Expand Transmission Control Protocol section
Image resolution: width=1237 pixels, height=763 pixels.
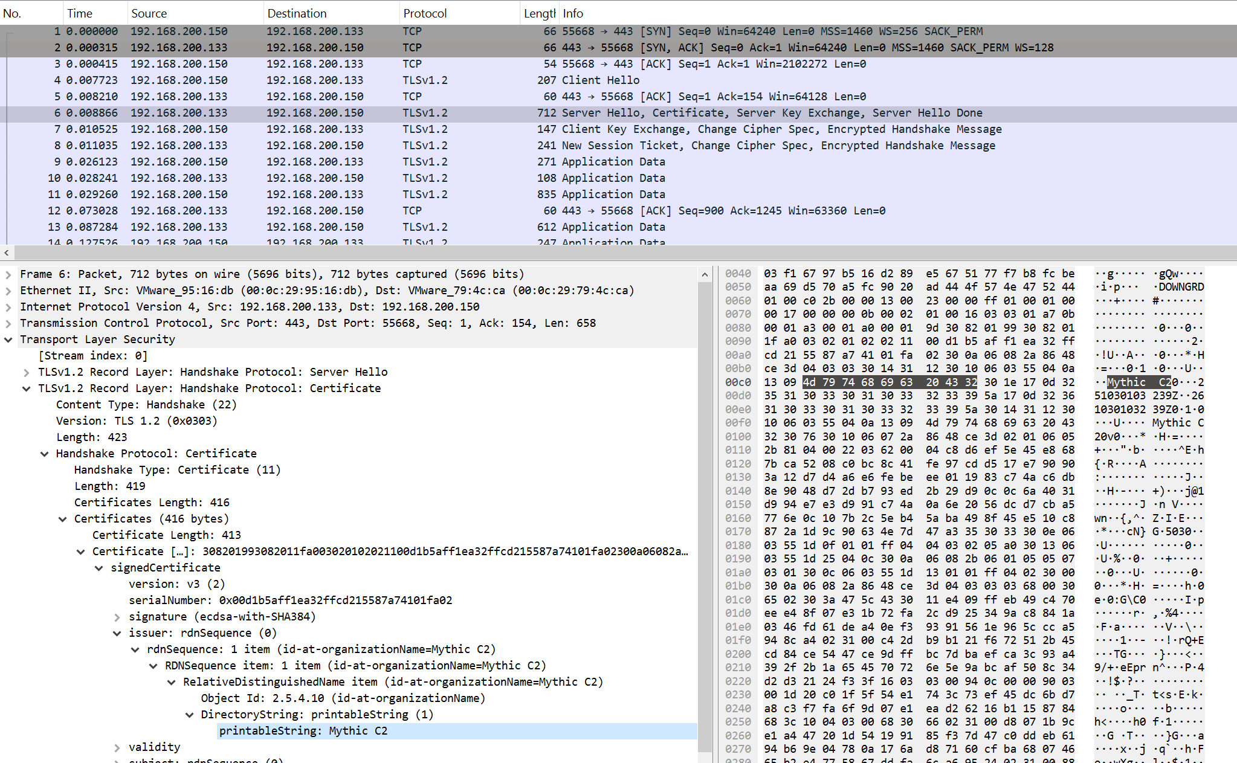pyautogui.click(x=8, y=323)
